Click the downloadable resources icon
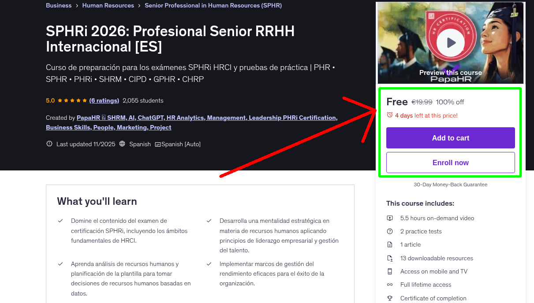The width and height of the screenshot is (534, 303). pos(390,258)
